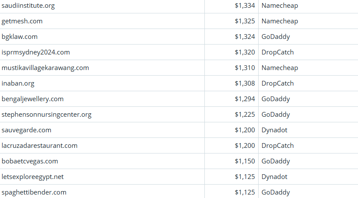Click the saudiinstitute.org domain name
Viewport: 358px width, 198px height.
28,6
